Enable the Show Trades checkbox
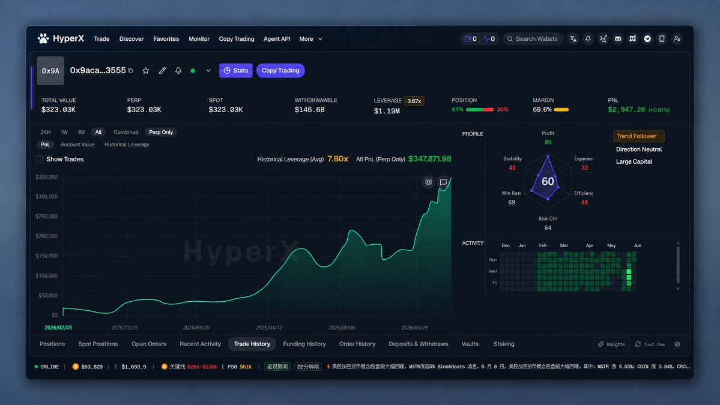This screenshot has width=720, height=405. (40, 159)
